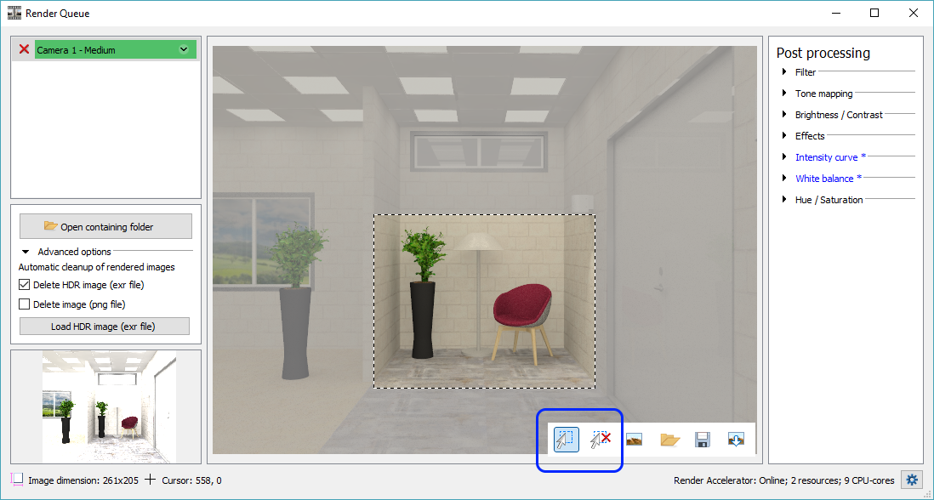Viewport: 934px width, 500px height.
Task: Click Open containing folder button
Action: click(x=105, y=226)
